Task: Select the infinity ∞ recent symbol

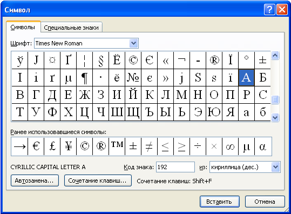Action: coord(231,146)
